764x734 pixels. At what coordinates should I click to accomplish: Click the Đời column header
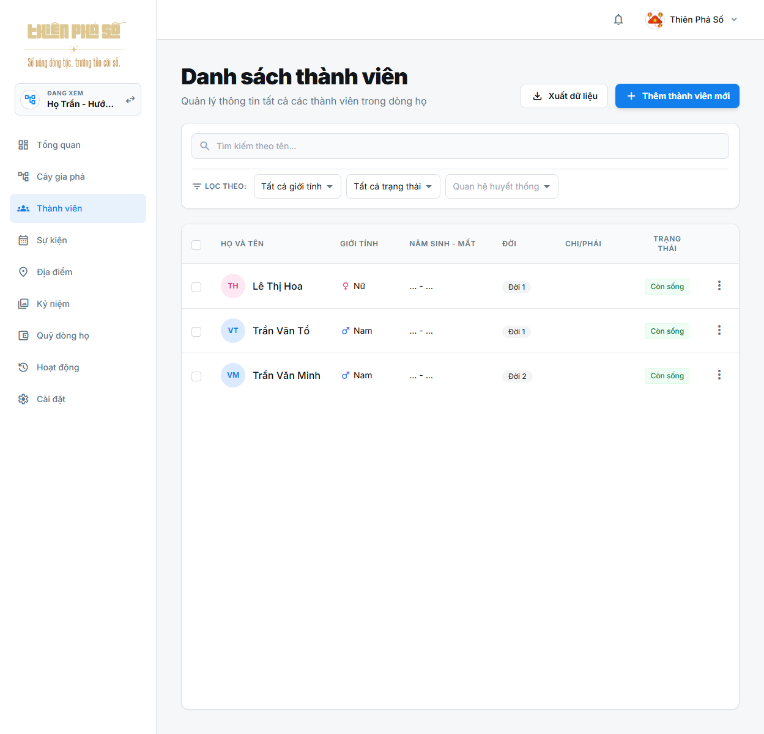click(x=509, y=244)
